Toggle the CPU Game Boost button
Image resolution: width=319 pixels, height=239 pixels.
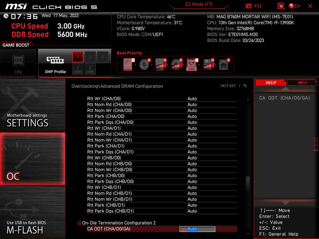(18, 63)
